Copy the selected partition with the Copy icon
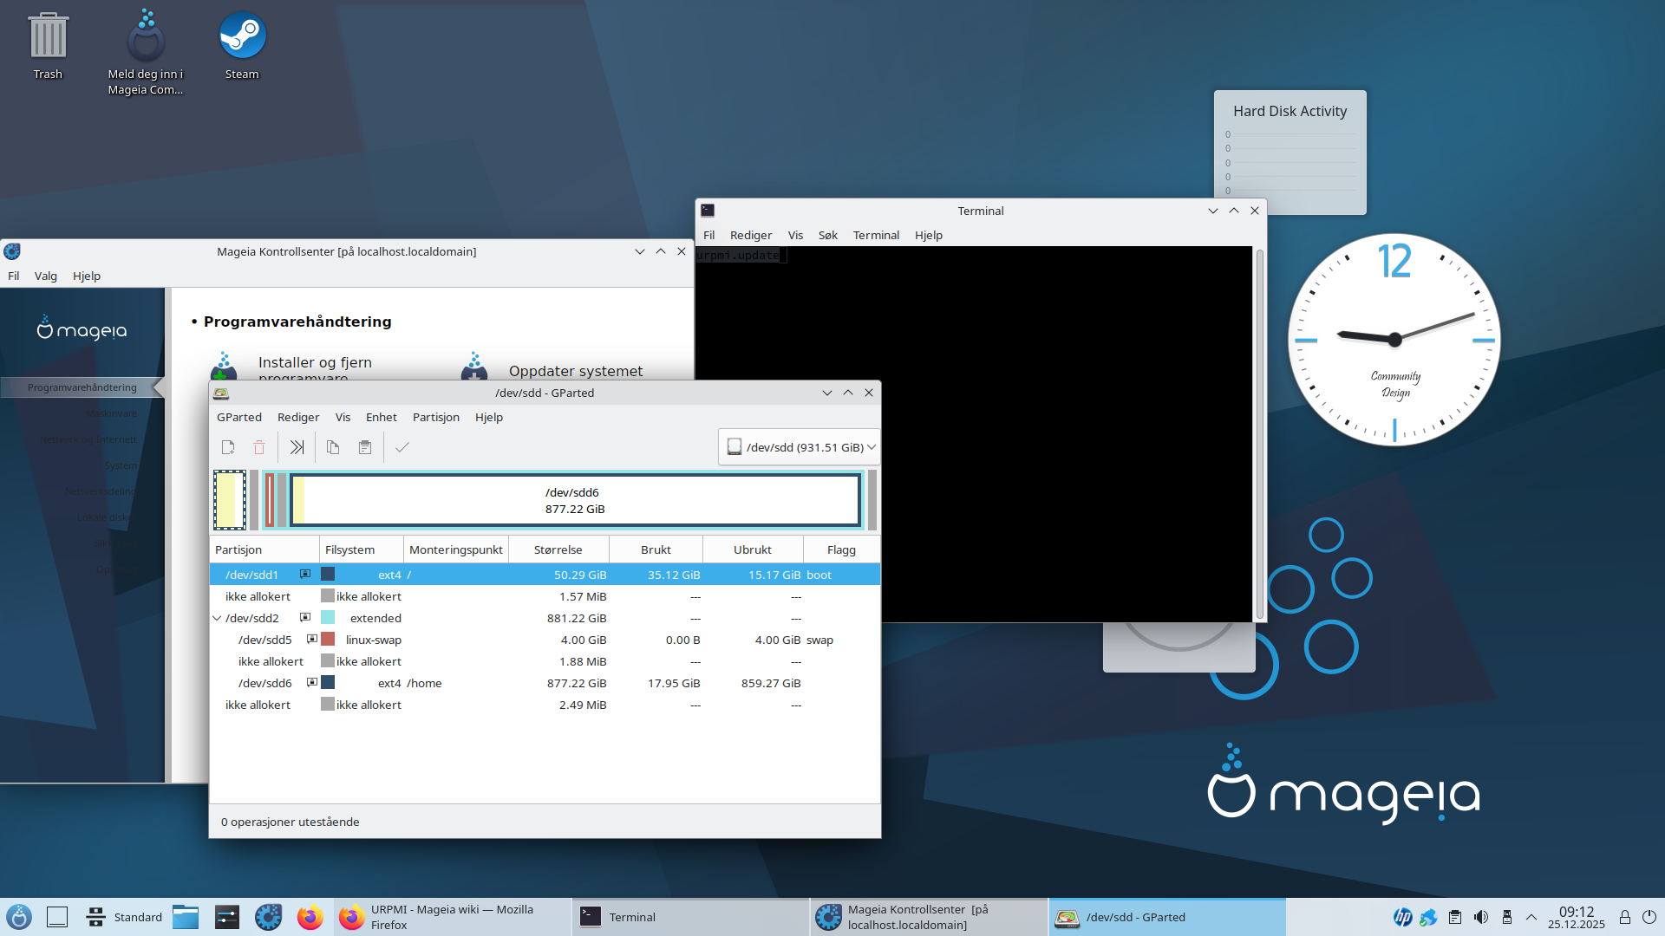The height and width of the screenshot is (936, 1665). point(333,446)
